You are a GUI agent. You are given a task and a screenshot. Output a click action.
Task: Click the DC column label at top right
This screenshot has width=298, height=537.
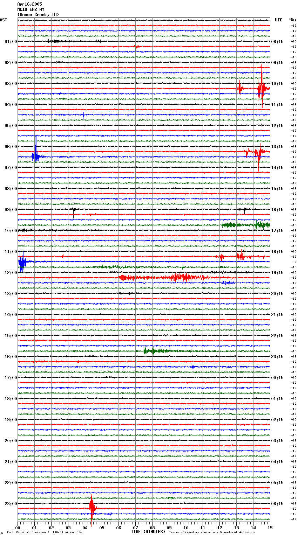[x=291, y=19]
